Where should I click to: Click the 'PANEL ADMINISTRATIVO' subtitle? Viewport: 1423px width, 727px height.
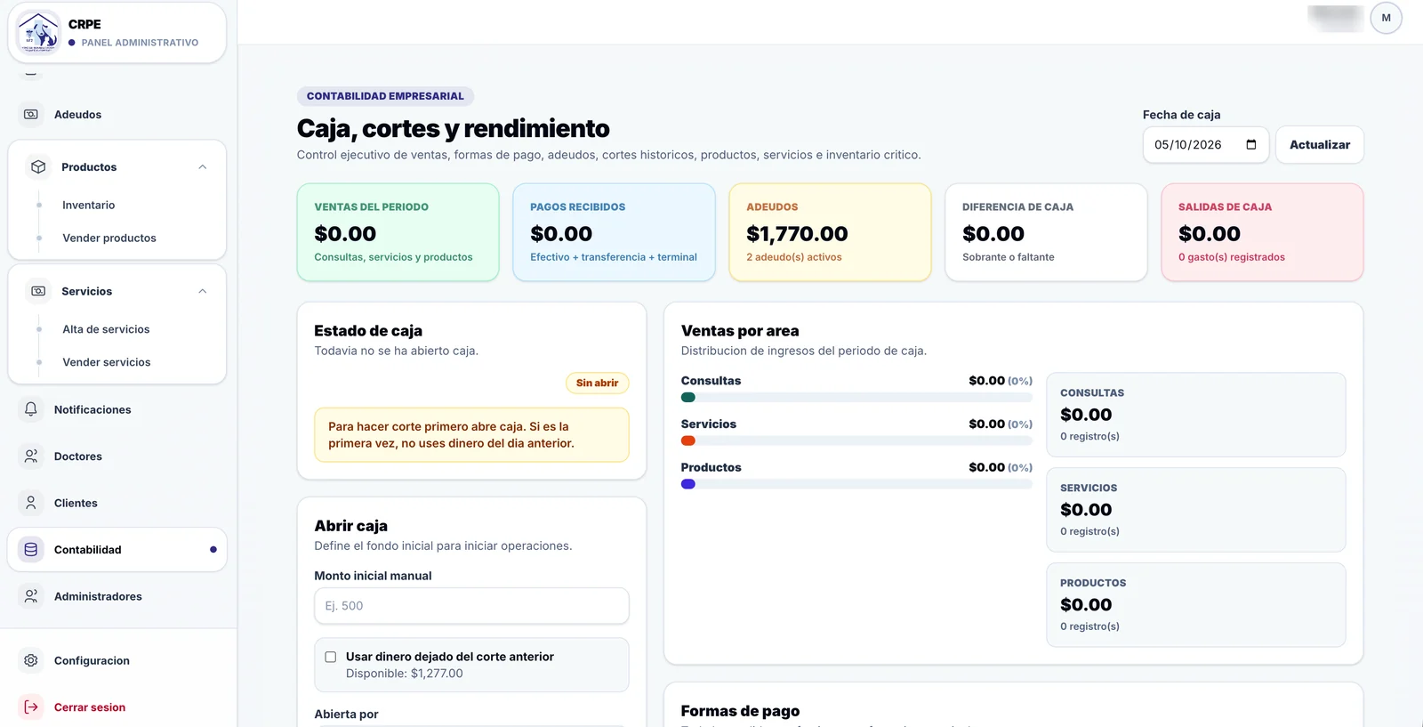[140, 43]
